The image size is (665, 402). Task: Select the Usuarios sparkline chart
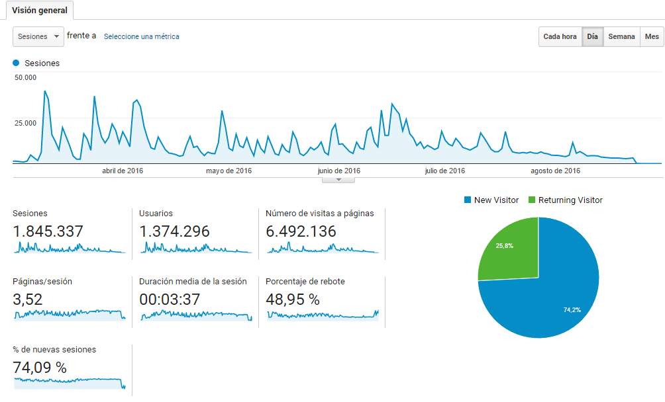[x=195, y=248]
